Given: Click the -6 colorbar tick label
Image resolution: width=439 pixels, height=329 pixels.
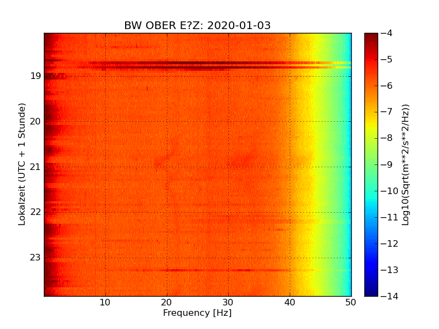Looking at the screenshot, I should tap(387, 86).
